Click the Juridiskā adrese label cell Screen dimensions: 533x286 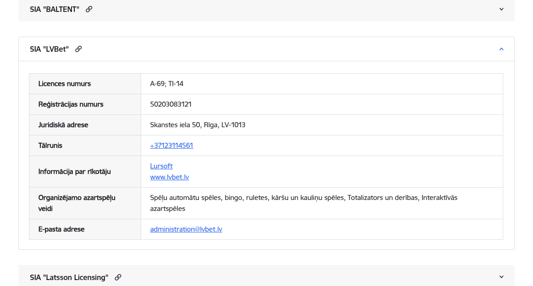[x=85, y=125]
